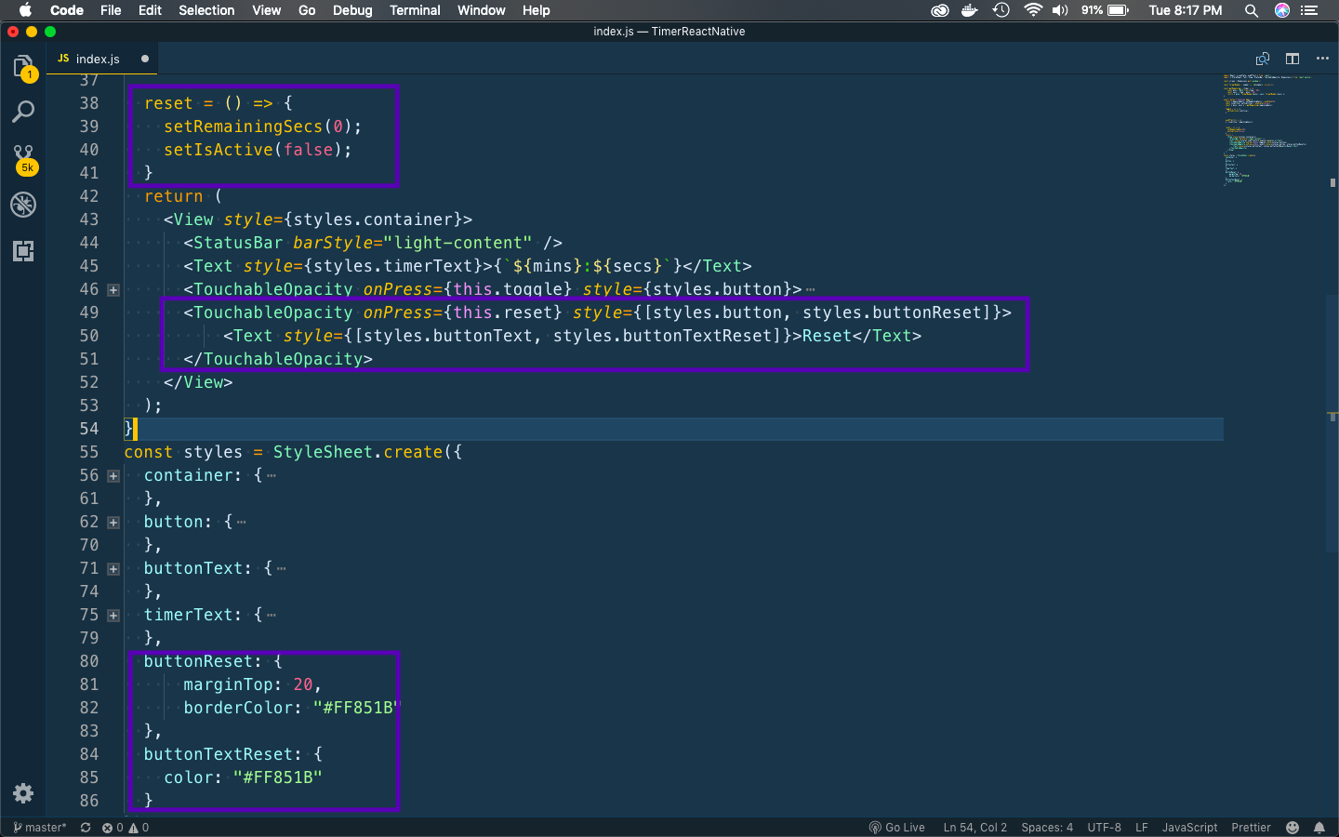This screenshot has height=837, width=1339.
Task: Open the Selection menu
Action: [206, 10]
